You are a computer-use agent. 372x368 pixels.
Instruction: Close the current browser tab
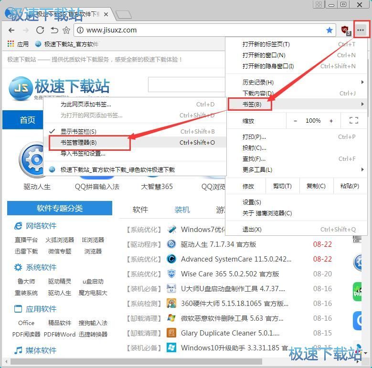tap(106, 14)
